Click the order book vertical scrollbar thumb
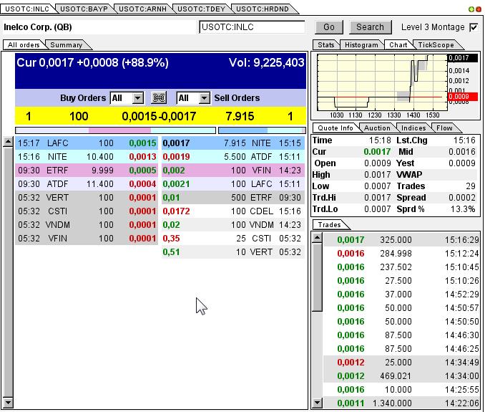Image resolution: width=485 pixels, height=412 pixels. 8,272
